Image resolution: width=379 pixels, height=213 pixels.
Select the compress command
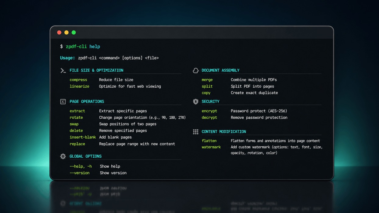(78, 80)
